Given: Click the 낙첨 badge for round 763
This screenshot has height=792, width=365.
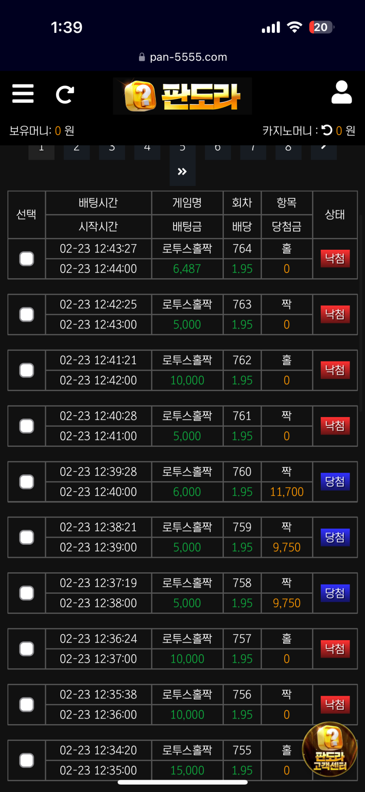Looking at the screenshot, I should tap(335, 314).
